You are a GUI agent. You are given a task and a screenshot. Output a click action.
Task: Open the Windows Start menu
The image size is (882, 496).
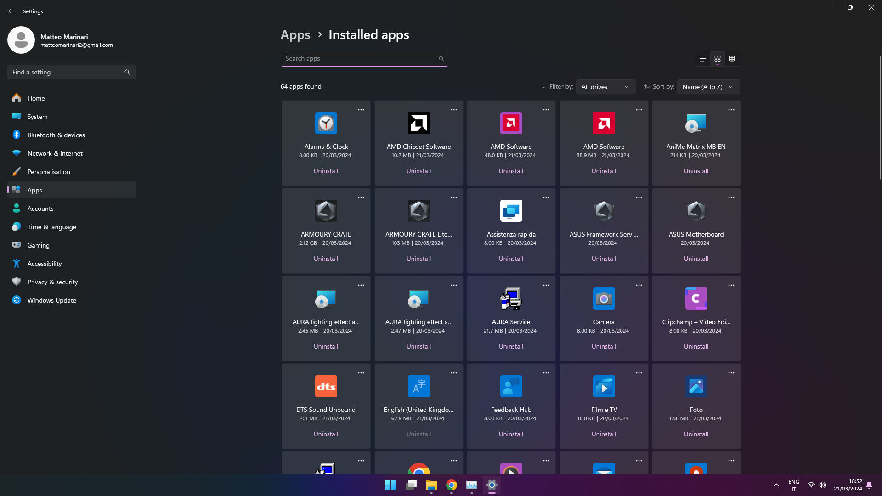390,485
